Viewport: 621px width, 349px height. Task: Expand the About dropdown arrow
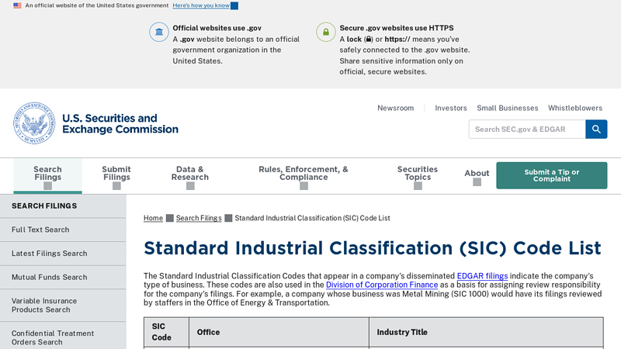click(477, 182)
